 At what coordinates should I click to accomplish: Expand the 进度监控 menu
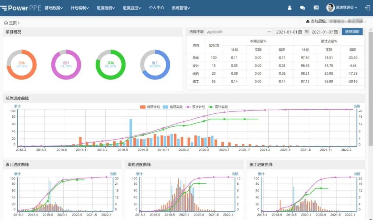(132, 8)
